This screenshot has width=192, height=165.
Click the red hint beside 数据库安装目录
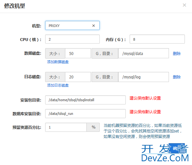pyautogui.click(x=145, y=112)
